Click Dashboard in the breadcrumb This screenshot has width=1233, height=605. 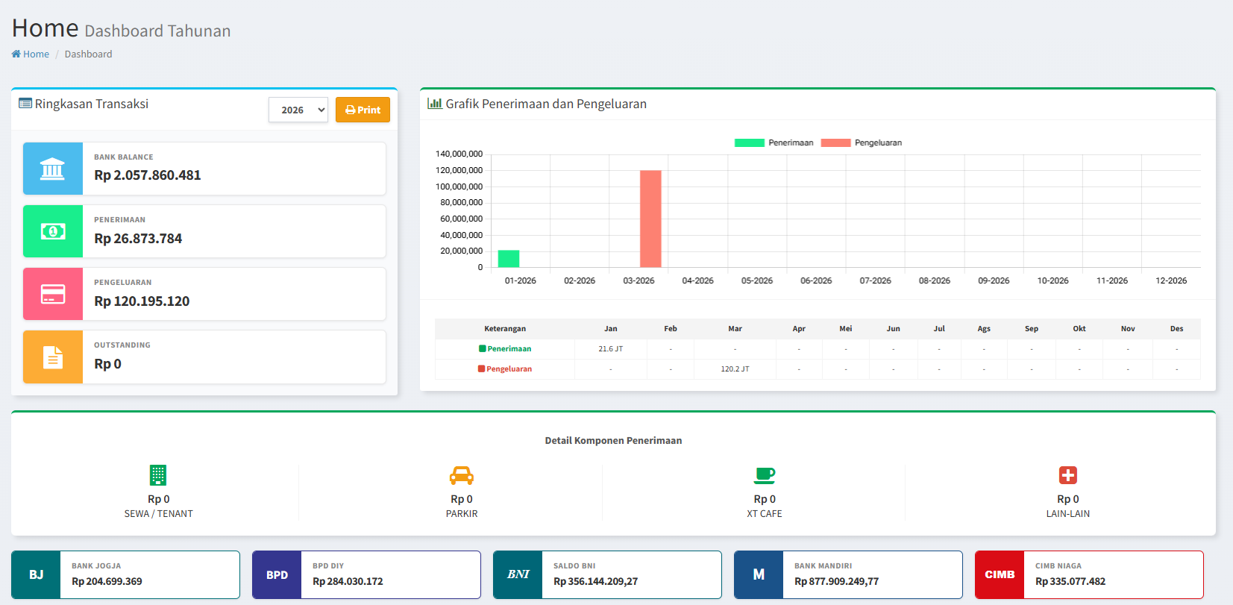(88, 54)
